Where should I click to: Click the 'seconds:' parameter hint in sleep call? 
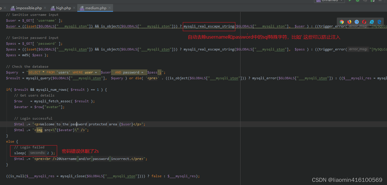point(37,153)
